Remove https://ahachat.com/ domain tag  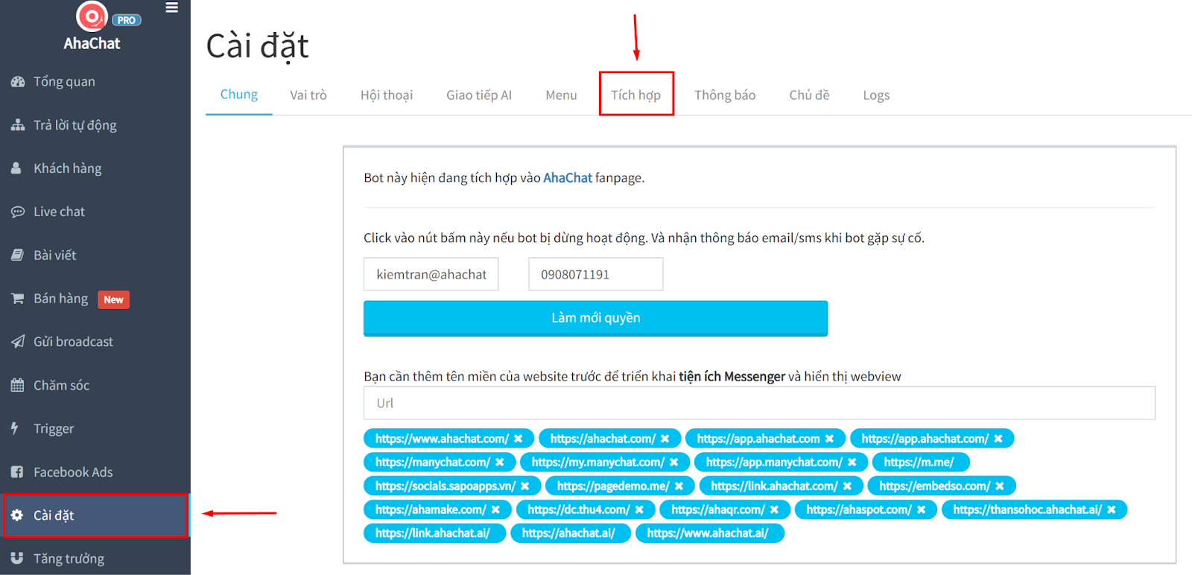[665, 439]
